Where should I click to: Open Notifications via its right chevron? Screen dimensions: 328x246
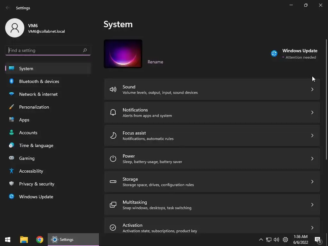(312, 112)
